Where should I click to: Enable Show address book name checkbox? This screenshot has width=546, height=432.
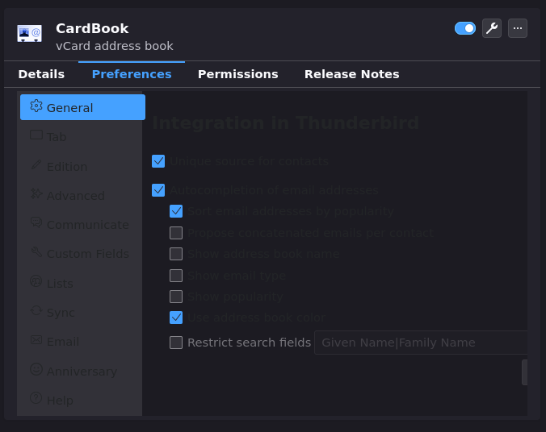[176, 254]
